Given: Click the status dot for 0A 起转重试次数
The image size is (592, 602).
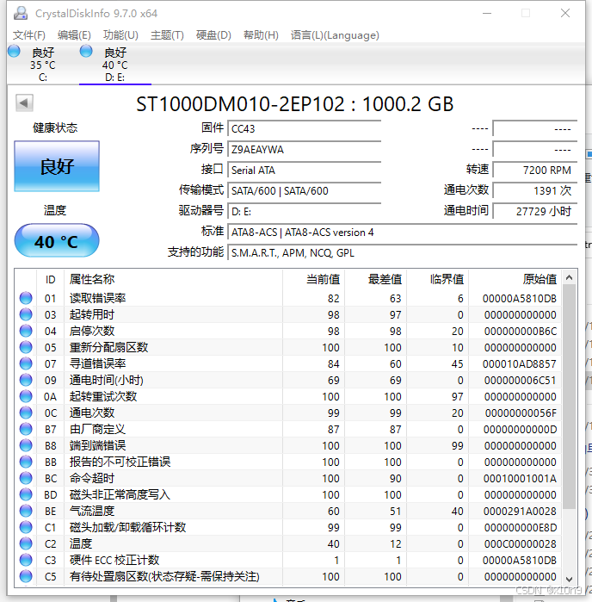Looking at the screenshot, I should point(26,396).
